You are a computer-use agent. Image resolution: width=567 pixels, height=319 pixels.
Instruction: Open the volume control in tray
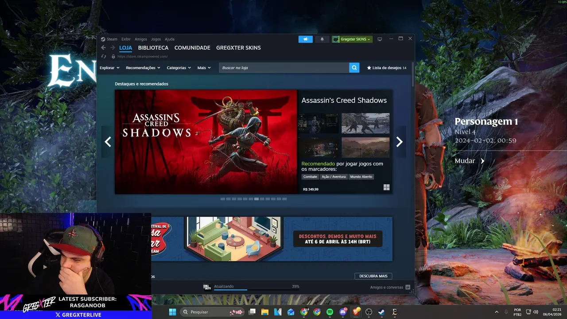pos(536,312)
